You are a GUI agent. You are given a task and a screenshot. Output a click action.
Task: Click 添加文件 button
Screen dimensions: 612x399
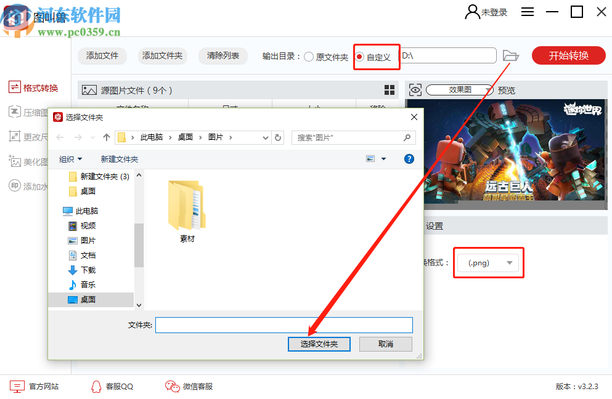tap(102, 56)
